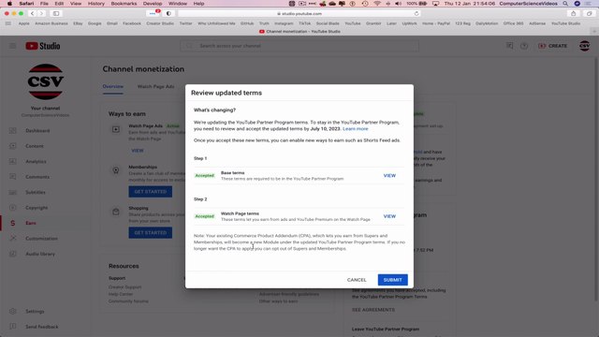Open Analytics in the sidebar
The height and width of the screenshot is (337, 599).
36,161
